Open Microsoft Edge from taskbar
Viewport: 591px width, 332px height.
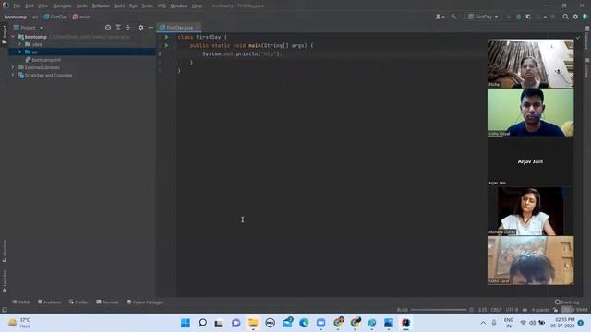click(304, 323)
